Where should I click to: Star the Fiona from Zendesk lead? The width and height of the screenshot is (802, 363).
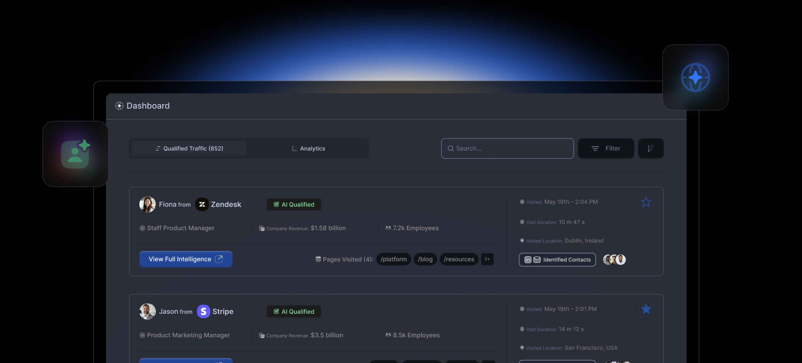coord(646,202)
